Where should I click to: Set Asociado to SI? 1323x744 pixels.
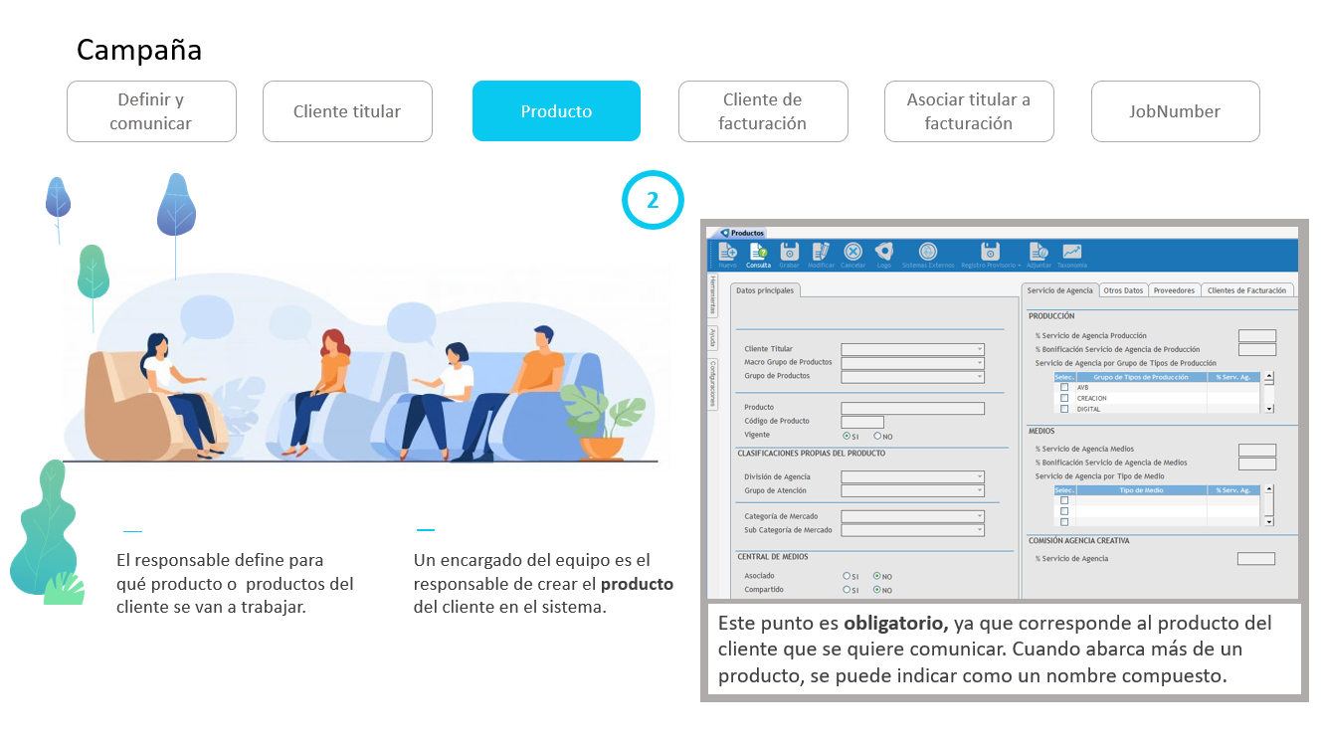point(847,576)
